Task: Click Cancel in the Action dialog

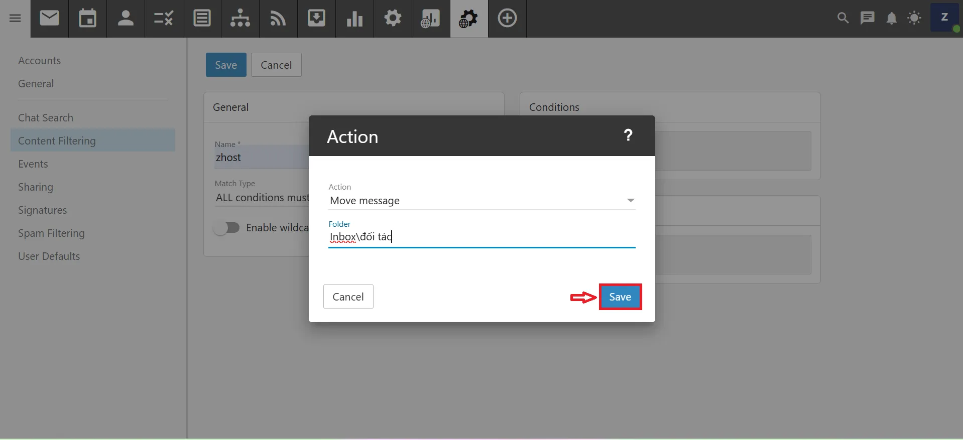Action: [x=348, y=297]
